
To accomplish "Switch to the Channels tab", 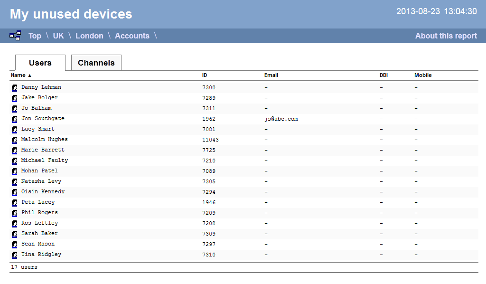I will coord(96,62).
